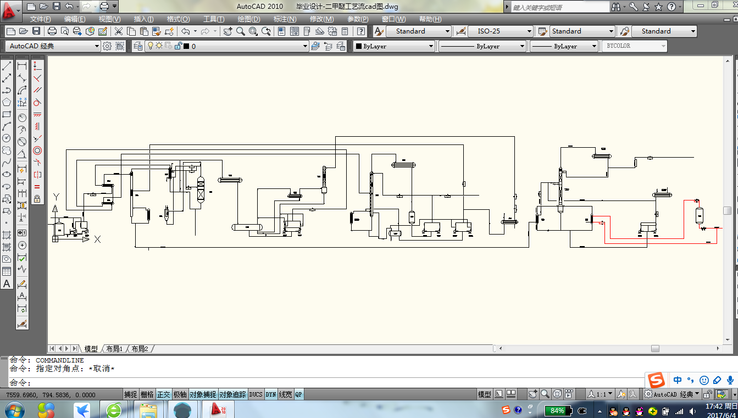This screenshot has width=738, height=418.
Task: Click the keyword search input field
Action: tap(559, 7)
